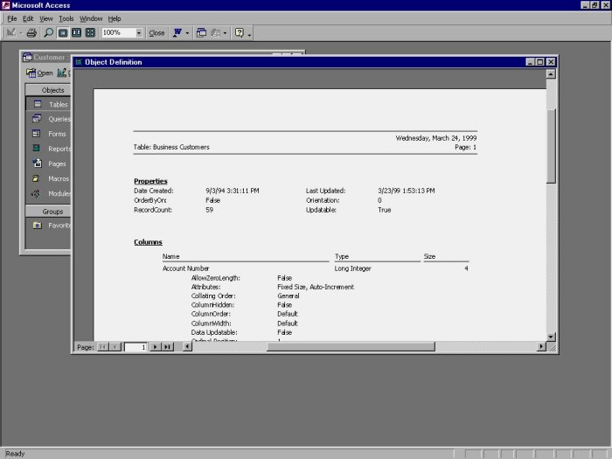
Task: Click the Print icon in the toolbar
Action: pyautogui.click(x=31, y=33)
